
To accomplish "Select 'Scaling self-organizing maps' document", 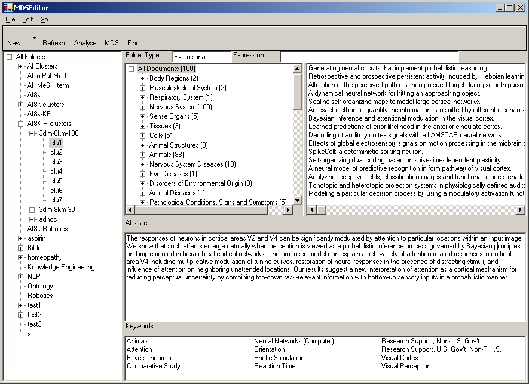I will (394, 102).
